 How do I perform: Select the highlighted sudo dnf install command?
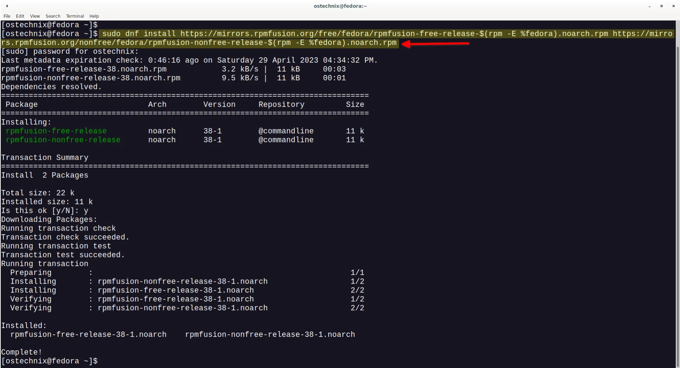[248, 34]
